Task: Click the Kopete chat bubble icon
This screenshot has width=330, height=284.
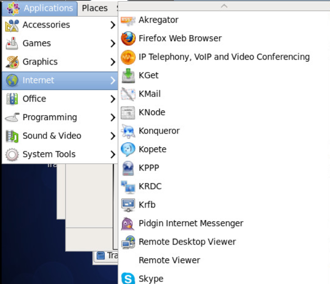Action: (128, 149)
